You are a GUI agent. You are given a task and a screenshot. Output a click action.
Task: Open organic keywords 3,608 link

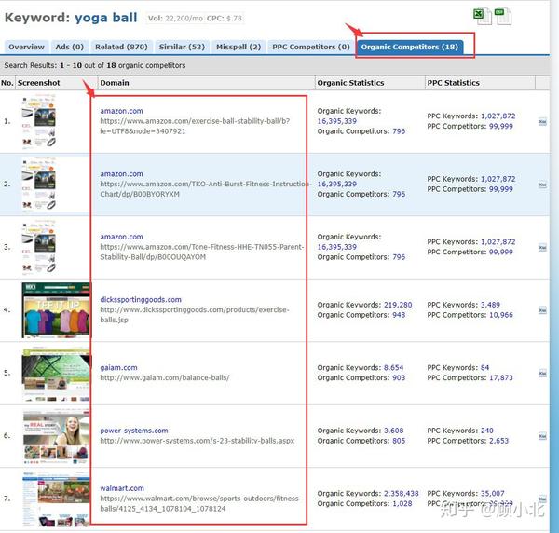pyautogui.click(x=393, y=430)
